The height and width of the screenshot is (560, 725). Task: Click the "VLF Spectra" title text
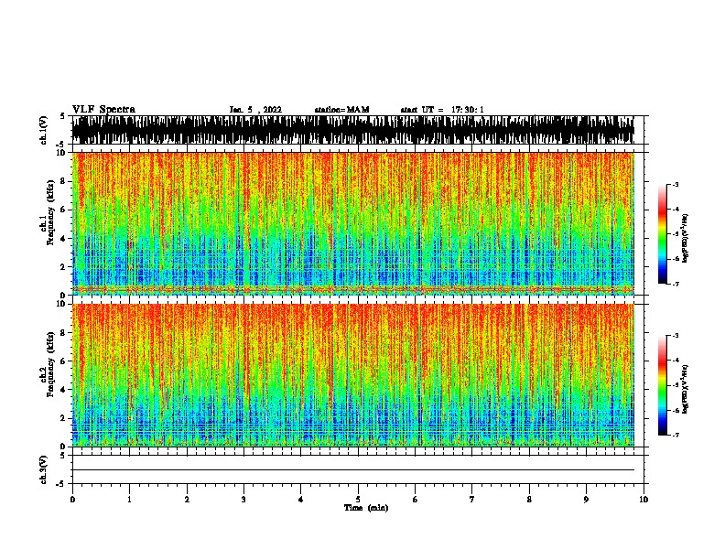tap(103, 110)
